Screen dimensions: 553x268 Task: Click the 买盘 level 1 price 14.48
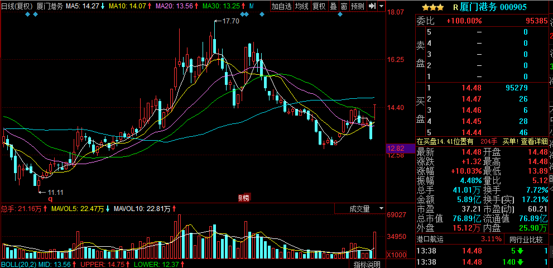472,88
